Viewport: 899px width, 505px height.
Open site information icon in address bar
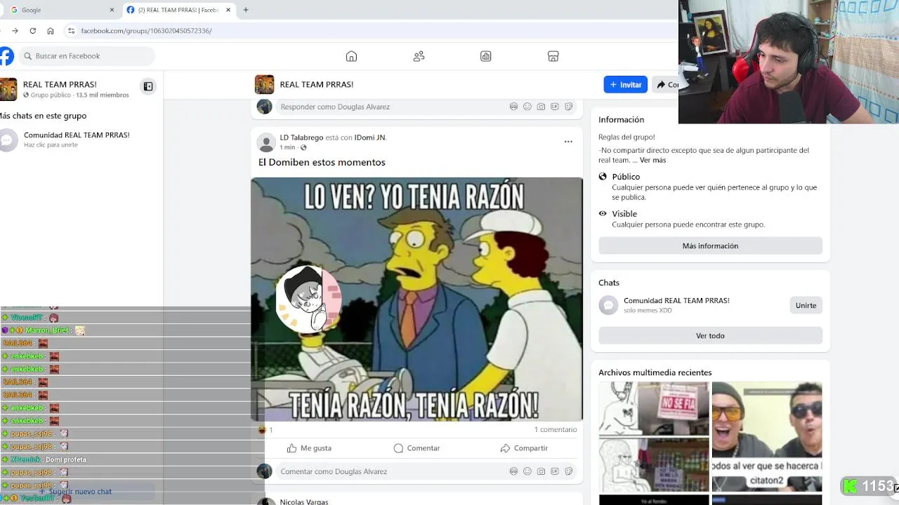coord(71,31)
